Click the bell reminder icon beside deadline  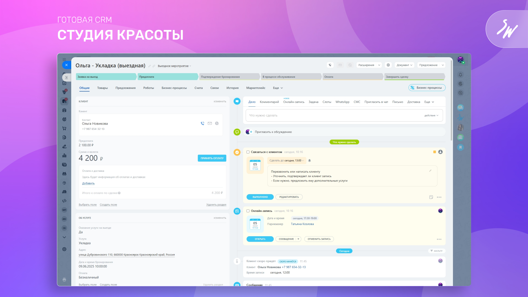click(x=309, y=161)
